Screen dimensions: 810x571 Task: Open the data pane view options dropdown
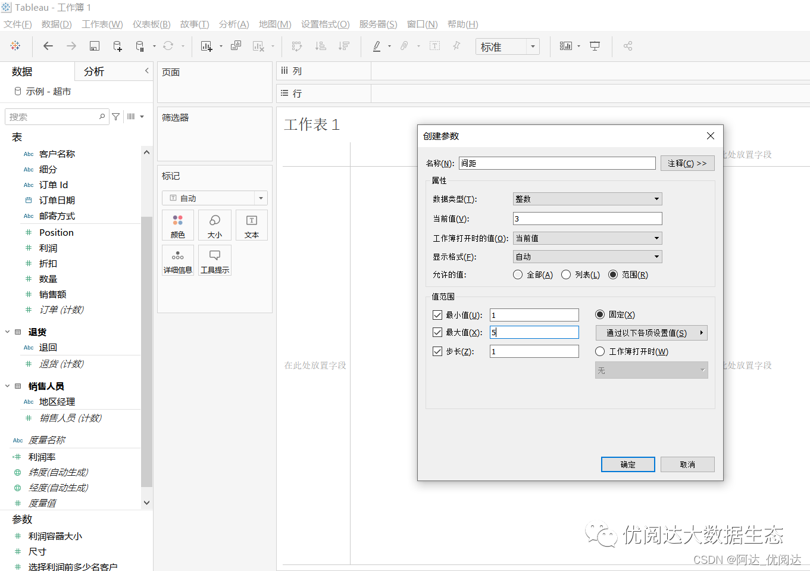click(x=136, y=117)
